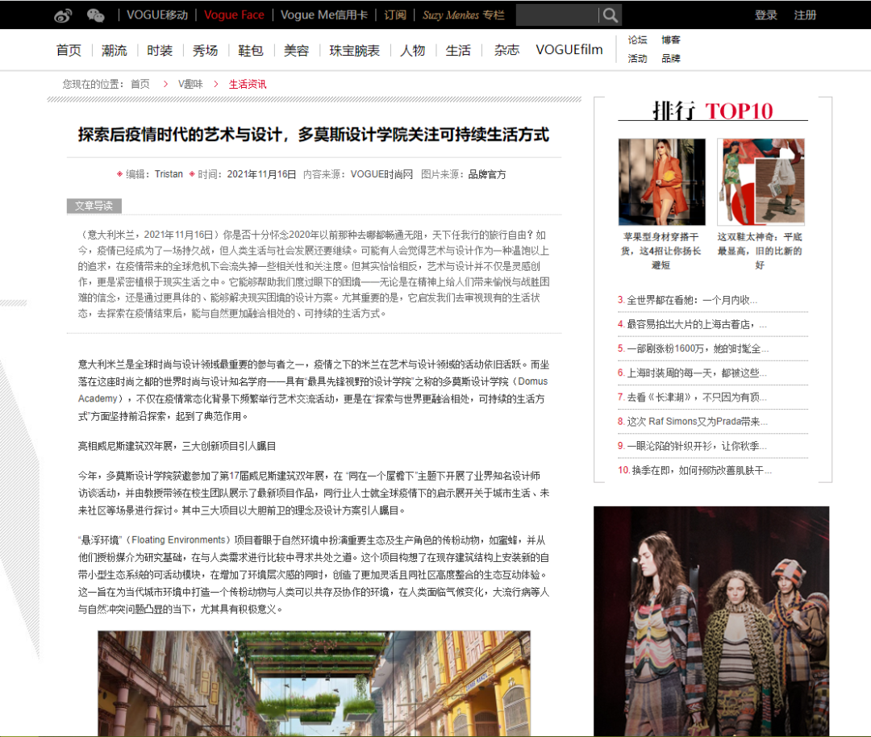Open Suzy Menkes 专栏
Screen dimensions: 871x737
(463, 15)
